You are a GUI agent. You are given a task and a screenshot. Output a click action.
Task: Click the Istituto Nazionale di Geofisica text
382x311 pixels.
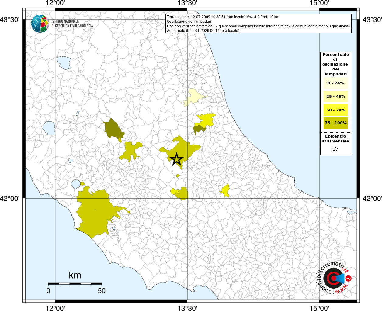[x=72, y=24]
